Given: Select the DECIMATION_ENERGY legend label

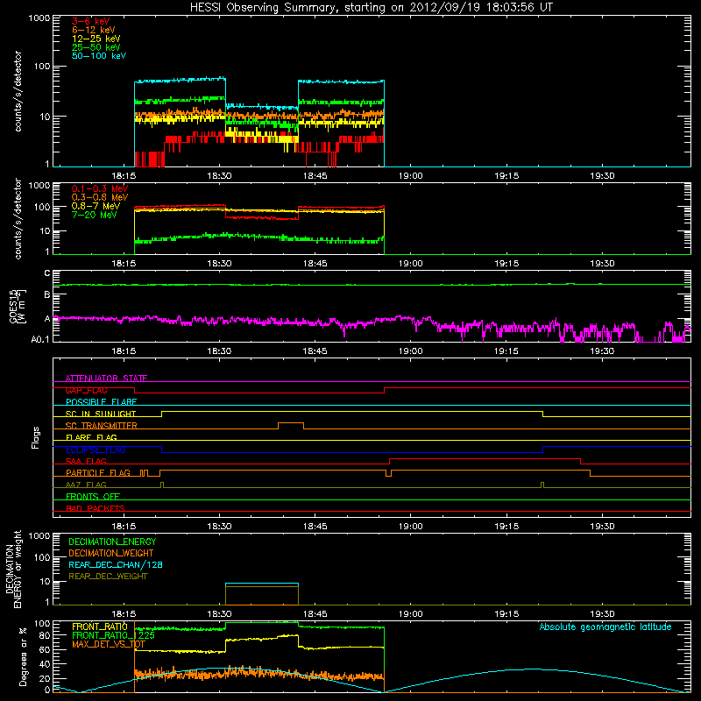Looking at the screenshot, I should click(x=112, y=542).
